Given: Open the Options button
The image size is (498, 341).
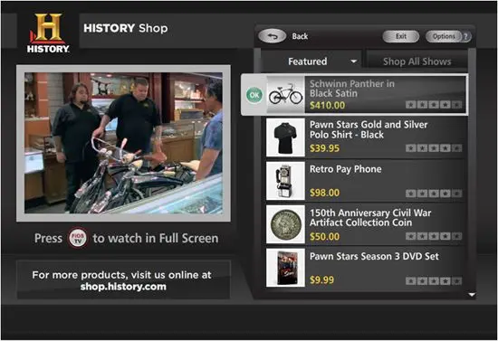Looking at the screenshot, I should [444, 36].
